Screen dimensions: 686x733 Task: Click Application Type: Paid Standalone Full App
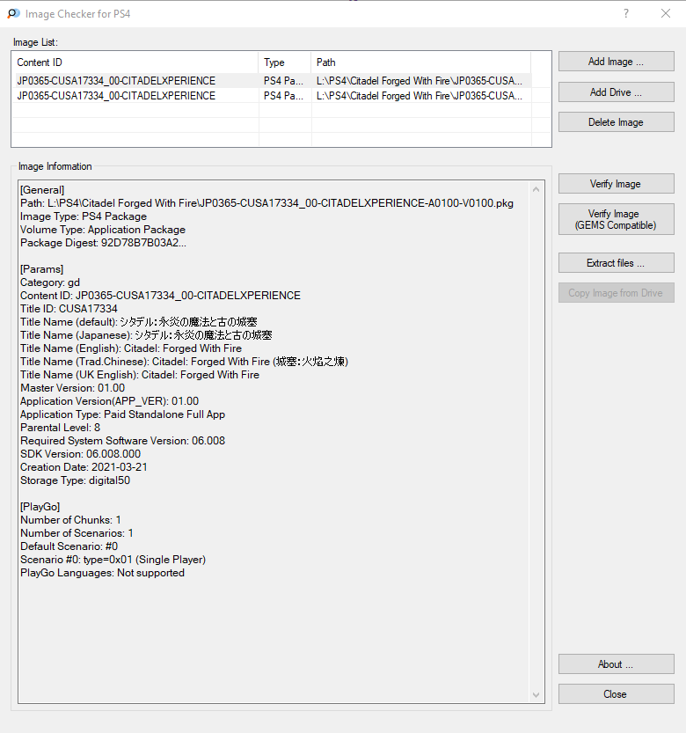(122, 414)
